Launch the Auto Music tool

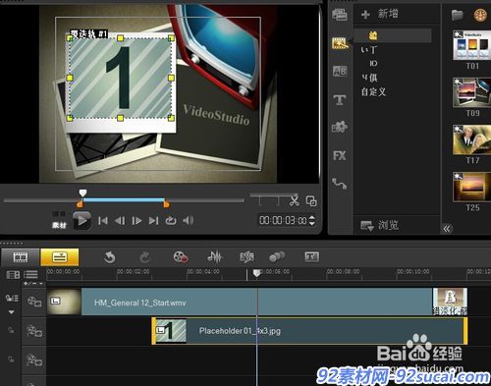[246, 257]
